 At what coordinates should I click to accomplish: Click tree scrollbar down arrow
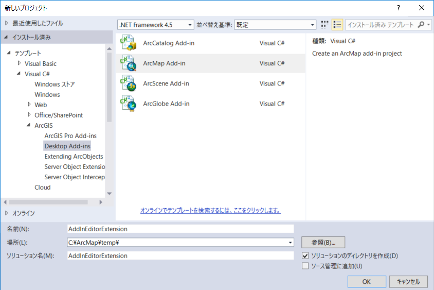click(x=110, y=194)
